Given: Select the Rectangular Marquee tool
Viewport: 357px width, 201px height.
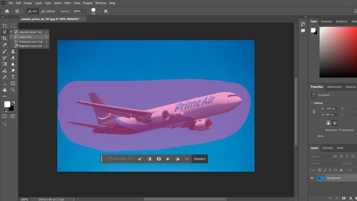Looking at the screenshot, I should click(13, 26).
